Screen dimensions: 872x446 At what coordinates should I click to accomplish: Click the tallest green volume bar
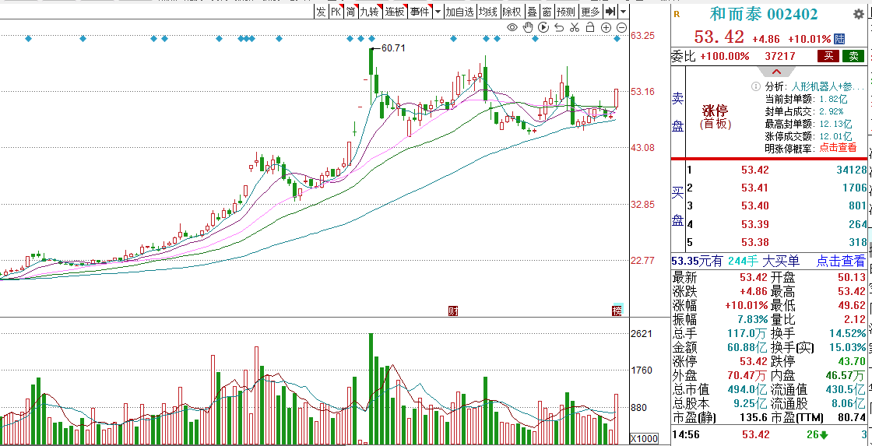click(371, 388)
